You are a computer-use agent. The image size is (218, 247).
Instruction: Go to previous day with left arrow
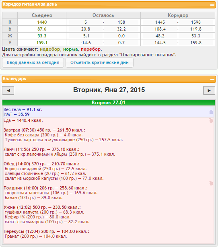pos(8,91)
